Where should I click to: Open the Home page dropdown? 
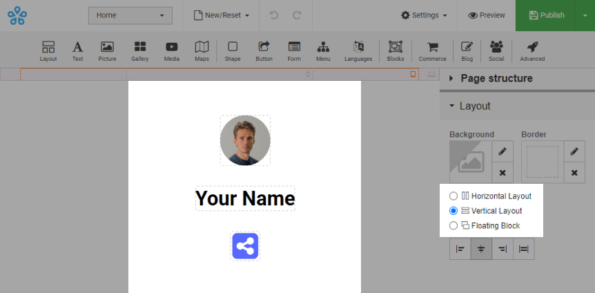(x=130, y=15)
